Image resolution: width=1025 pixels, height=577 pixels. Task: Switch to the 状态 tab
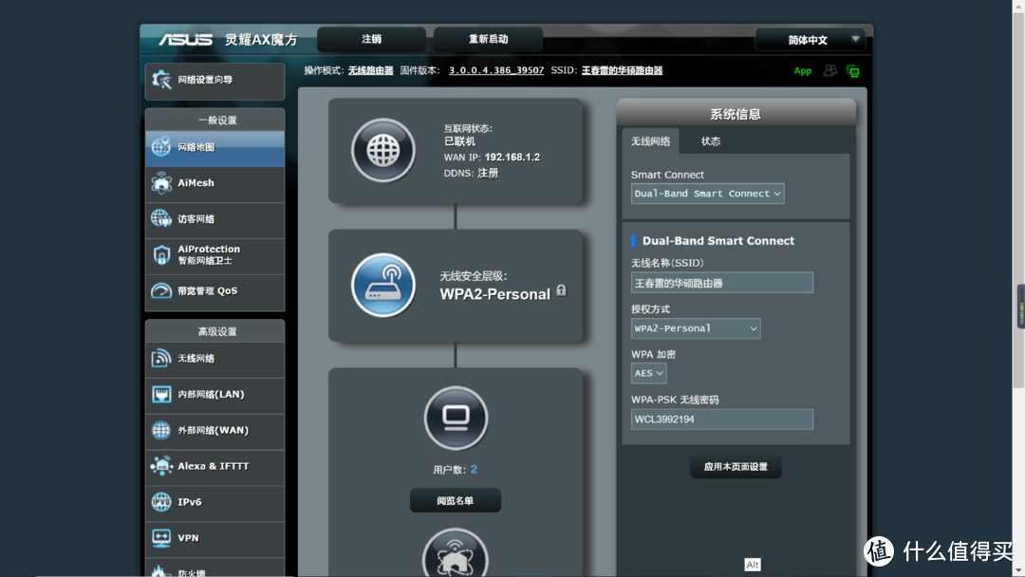tap(710, 140)
